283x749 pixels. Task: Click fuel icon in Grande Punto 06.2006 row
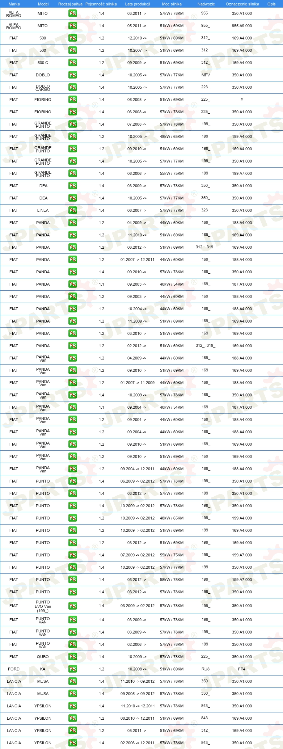[72, 173]
